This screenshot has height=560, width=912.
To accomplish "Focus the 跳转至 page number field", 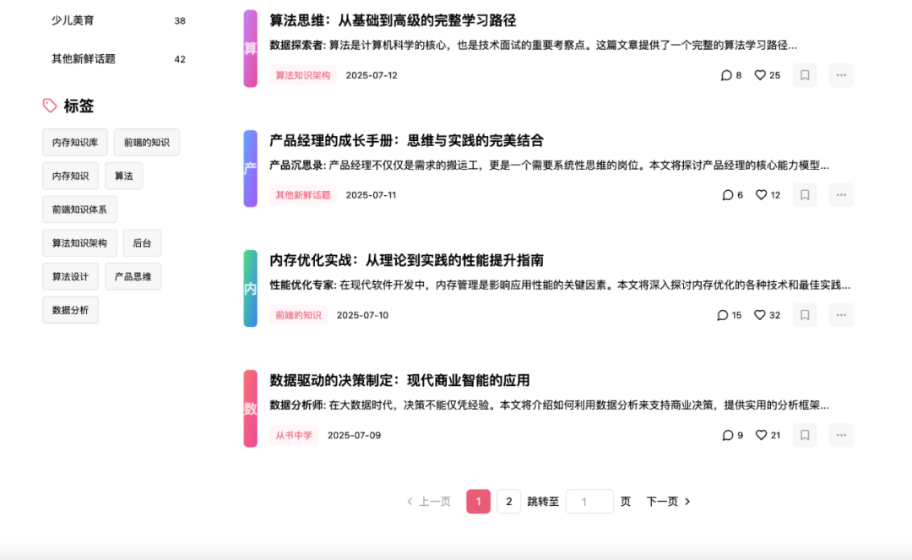I will pos(589,501).
